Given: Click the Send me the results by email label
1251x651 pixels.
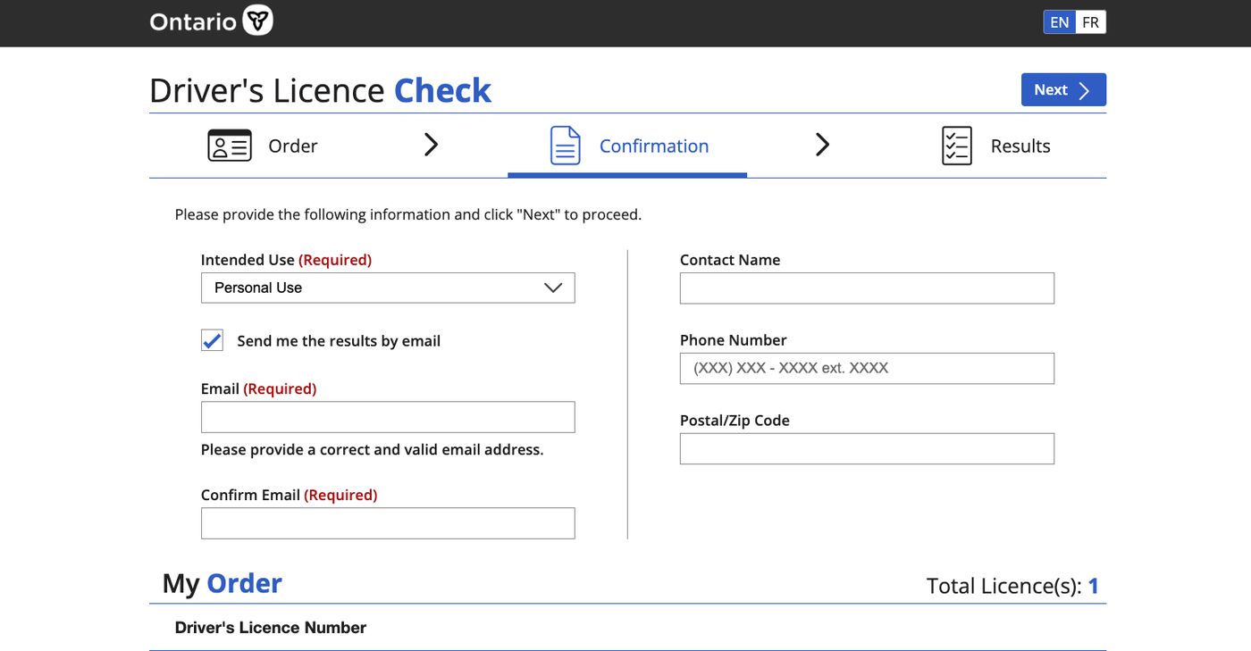Looking at the screenshot, I should point(339,341).
